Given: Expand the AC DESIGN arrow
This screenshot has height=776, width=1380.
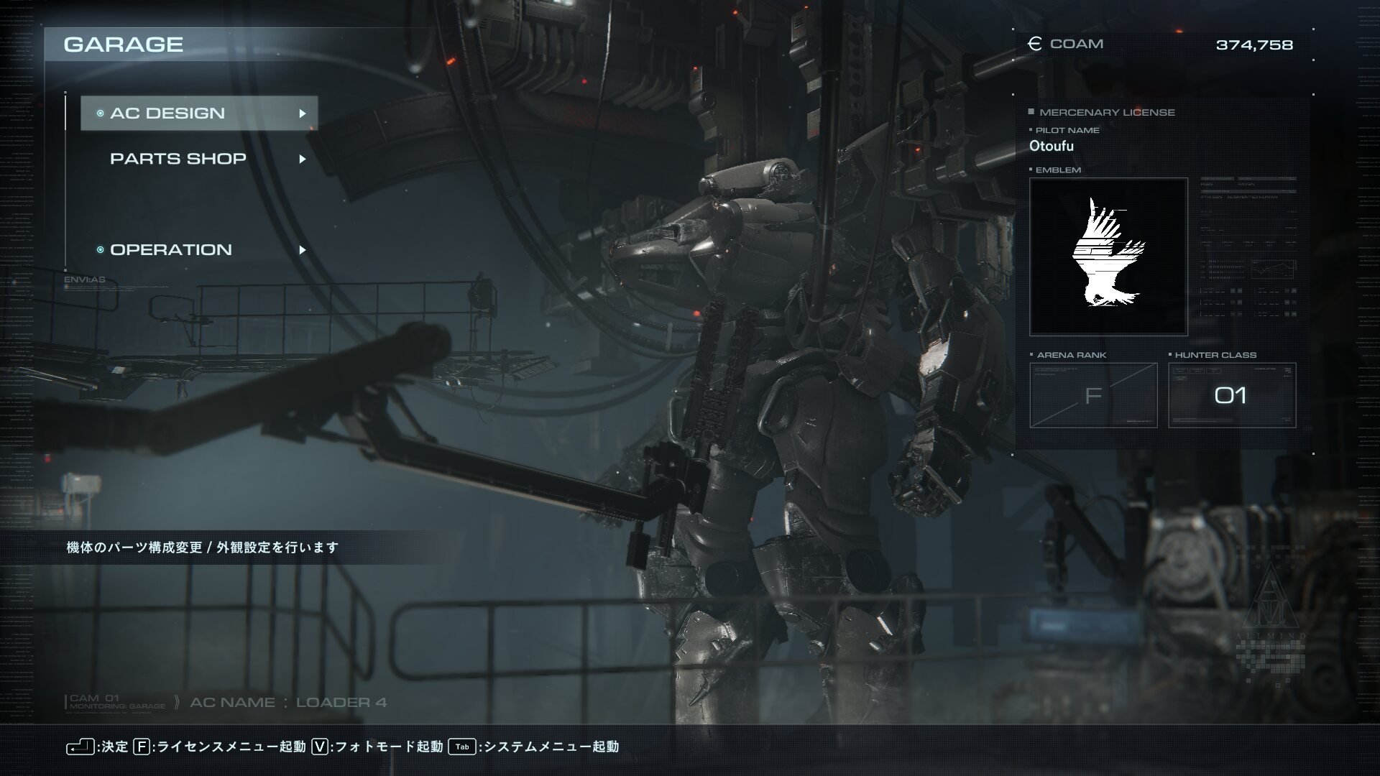Looking at the screenshot, I should click(x=303, y=114).
